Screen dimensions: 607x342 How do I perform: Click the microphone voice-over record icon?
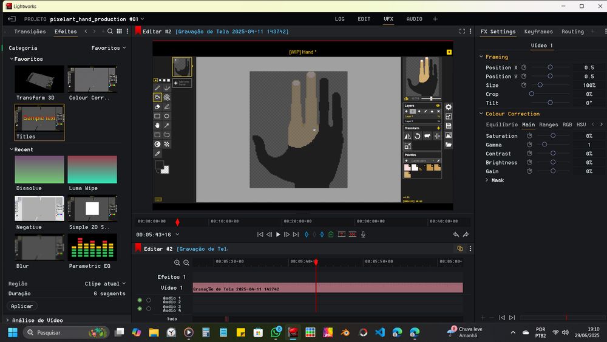pos(364,234)
